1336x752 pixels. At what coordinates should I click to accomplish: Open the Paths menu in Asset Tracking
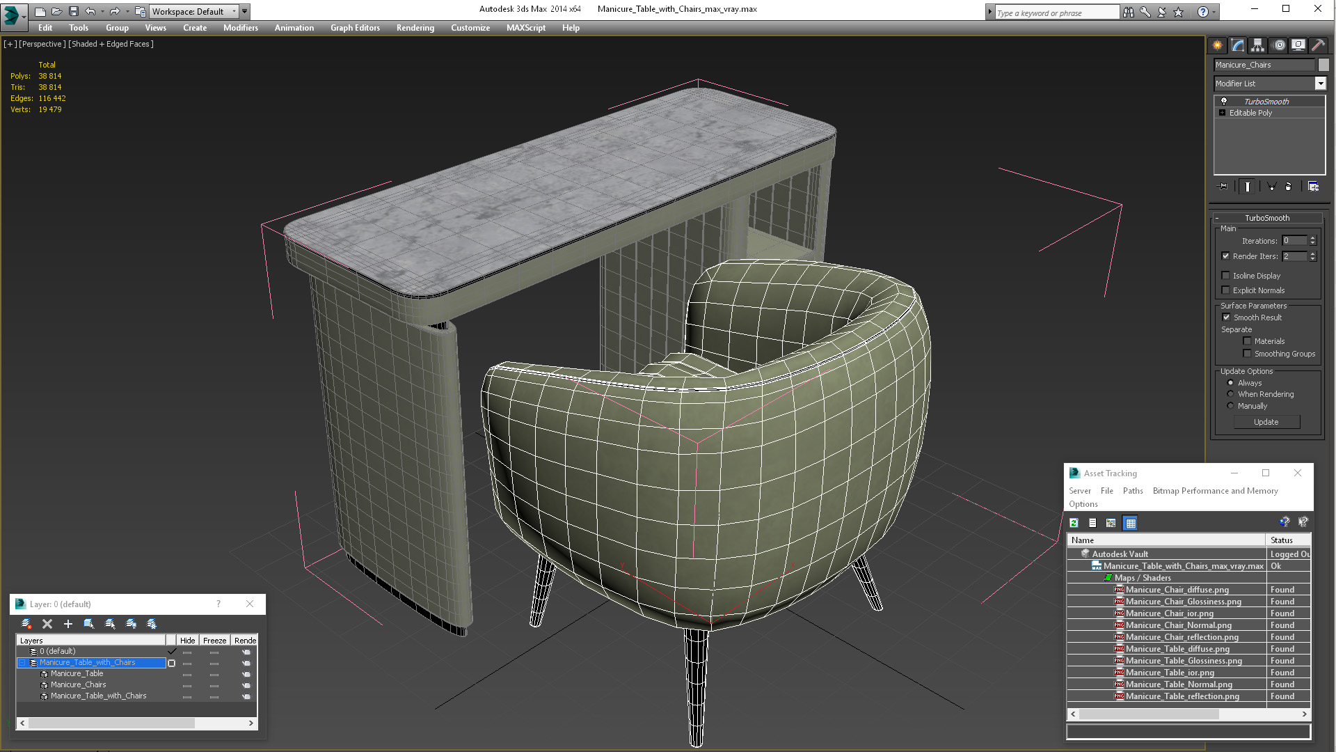coord(1132,491)
